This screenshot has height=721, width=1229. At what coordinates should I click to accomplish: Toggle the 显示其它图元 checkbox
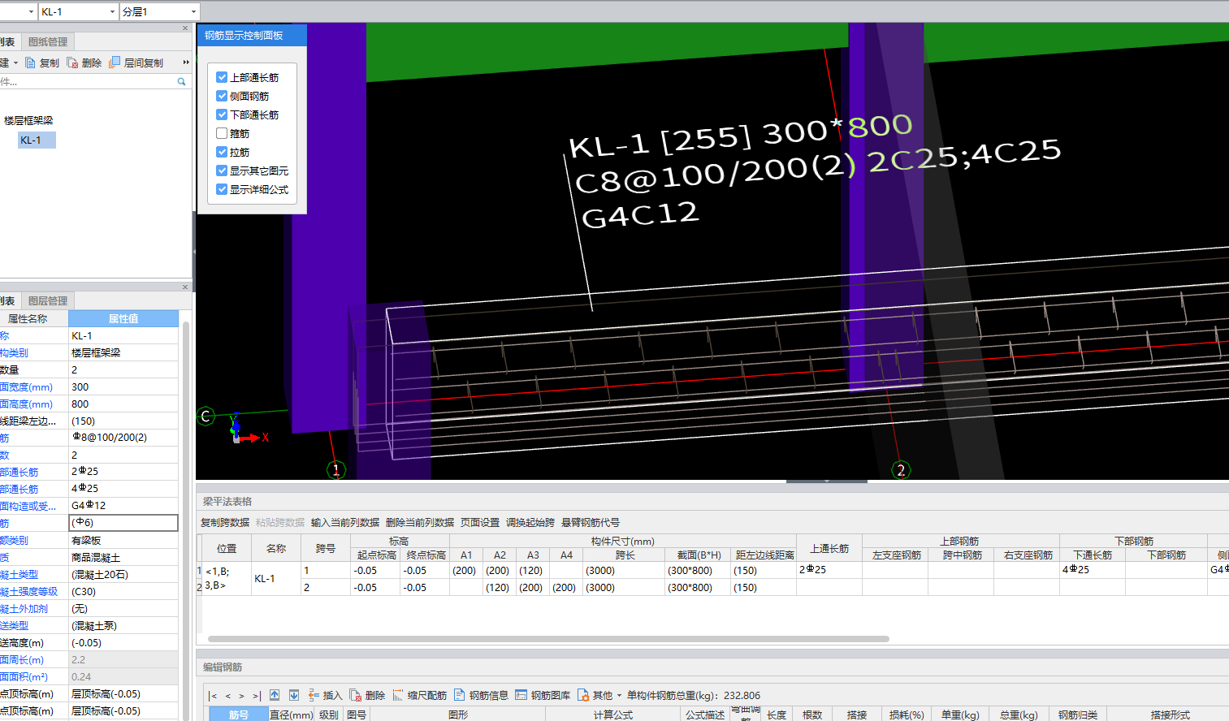[222, 171]
